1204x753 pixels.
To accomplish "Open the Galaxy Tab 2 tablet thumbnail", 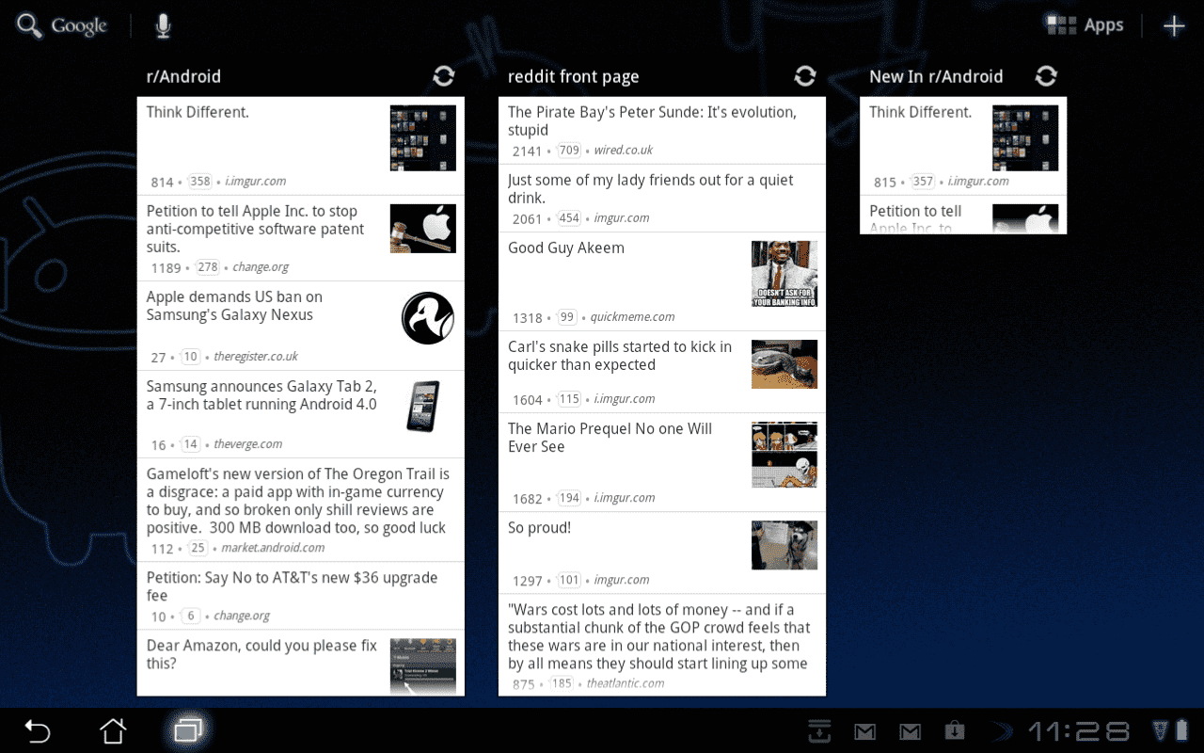I will [422, 407].
